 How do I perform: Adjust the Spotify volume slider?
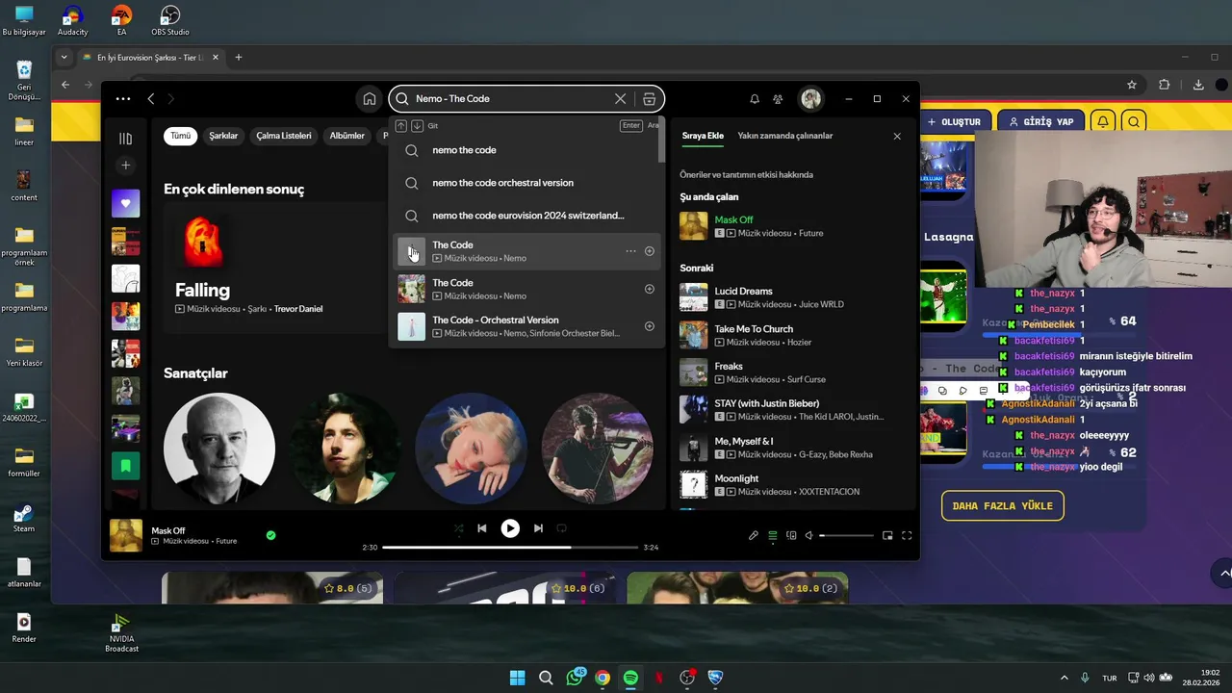(847, 536)
